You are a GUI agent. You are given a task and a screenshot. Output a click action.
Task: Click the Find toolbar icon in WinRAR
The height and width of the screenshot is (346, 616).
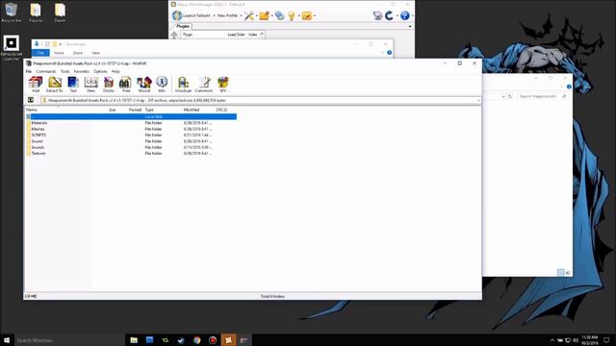click(126, 84)
